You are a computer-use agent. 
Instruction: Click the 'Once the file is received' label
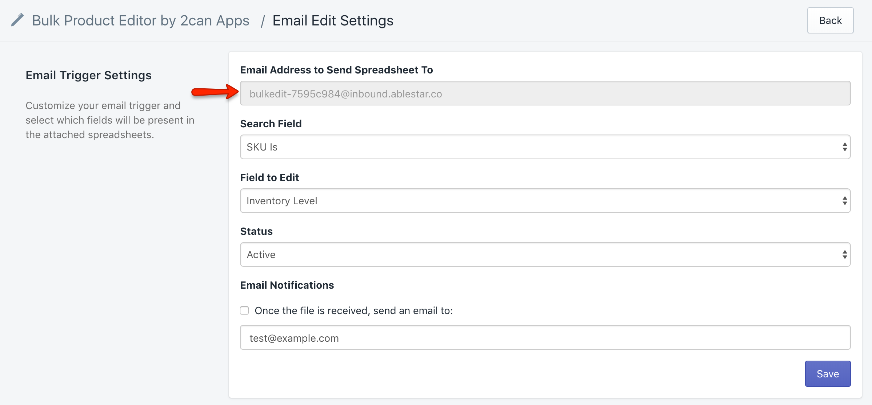pyautogui.click(x=353, y=310)
